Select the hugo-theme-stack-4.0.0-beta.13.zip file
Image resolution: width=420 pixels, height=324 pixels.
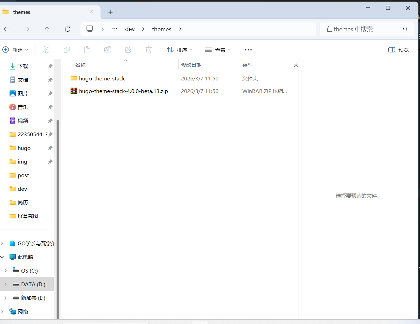(123, 91)
